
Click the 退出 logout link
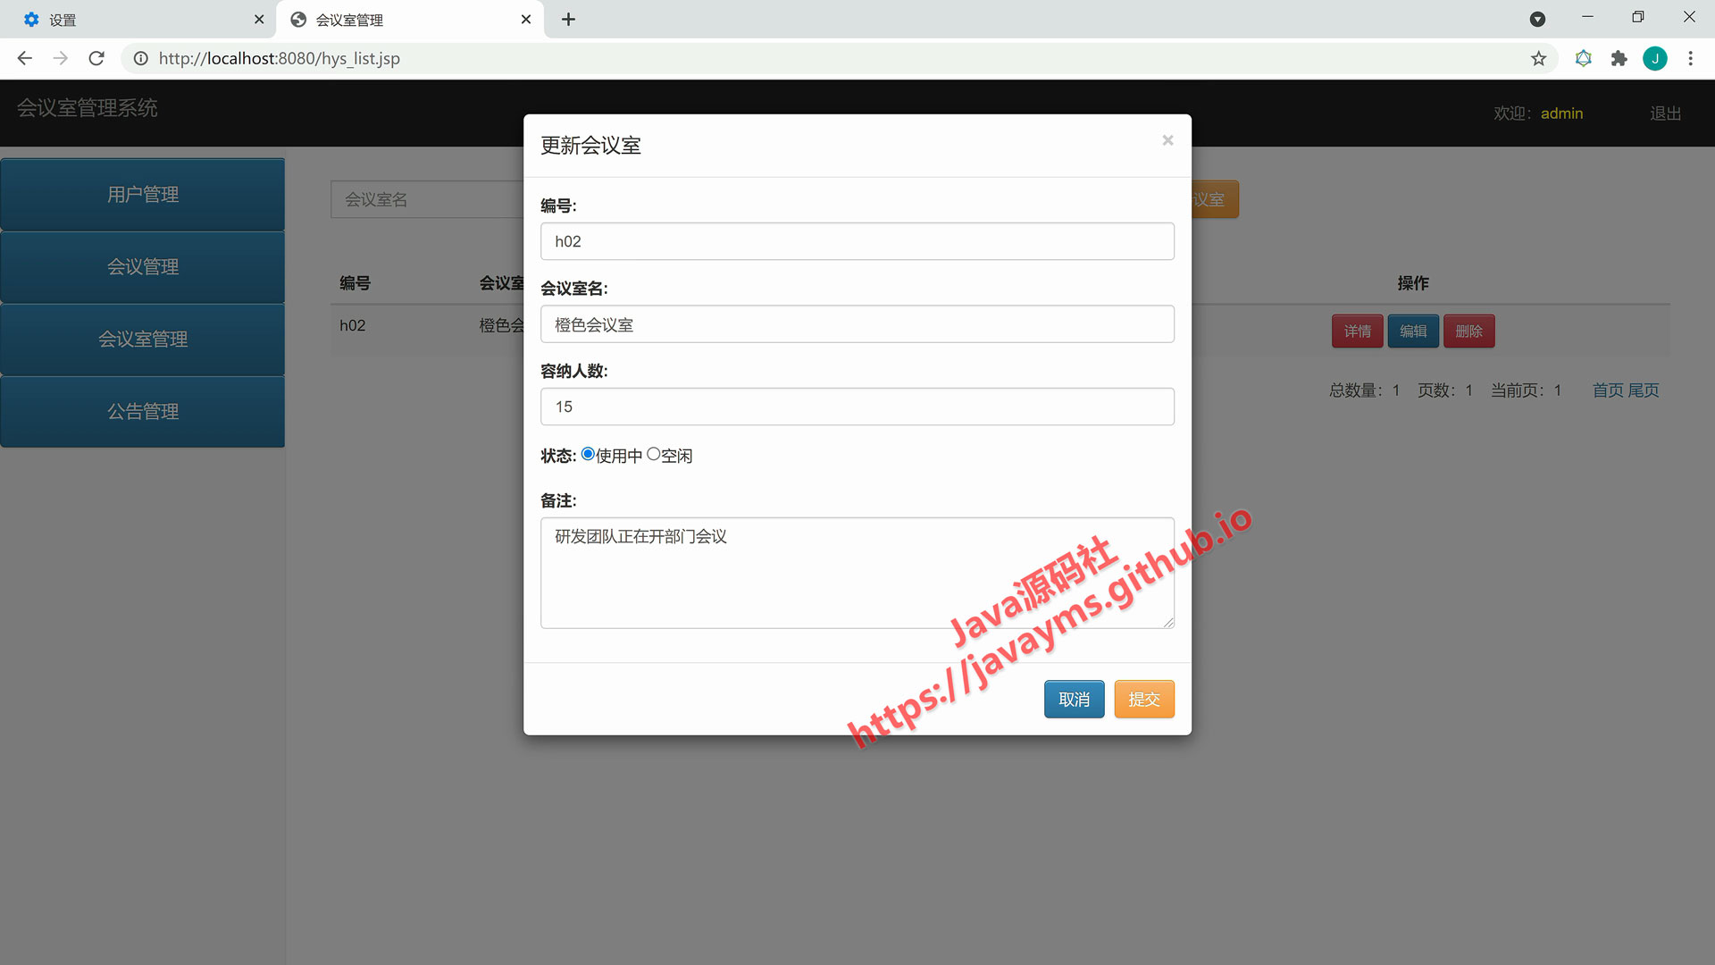[x=1665, y=113]
